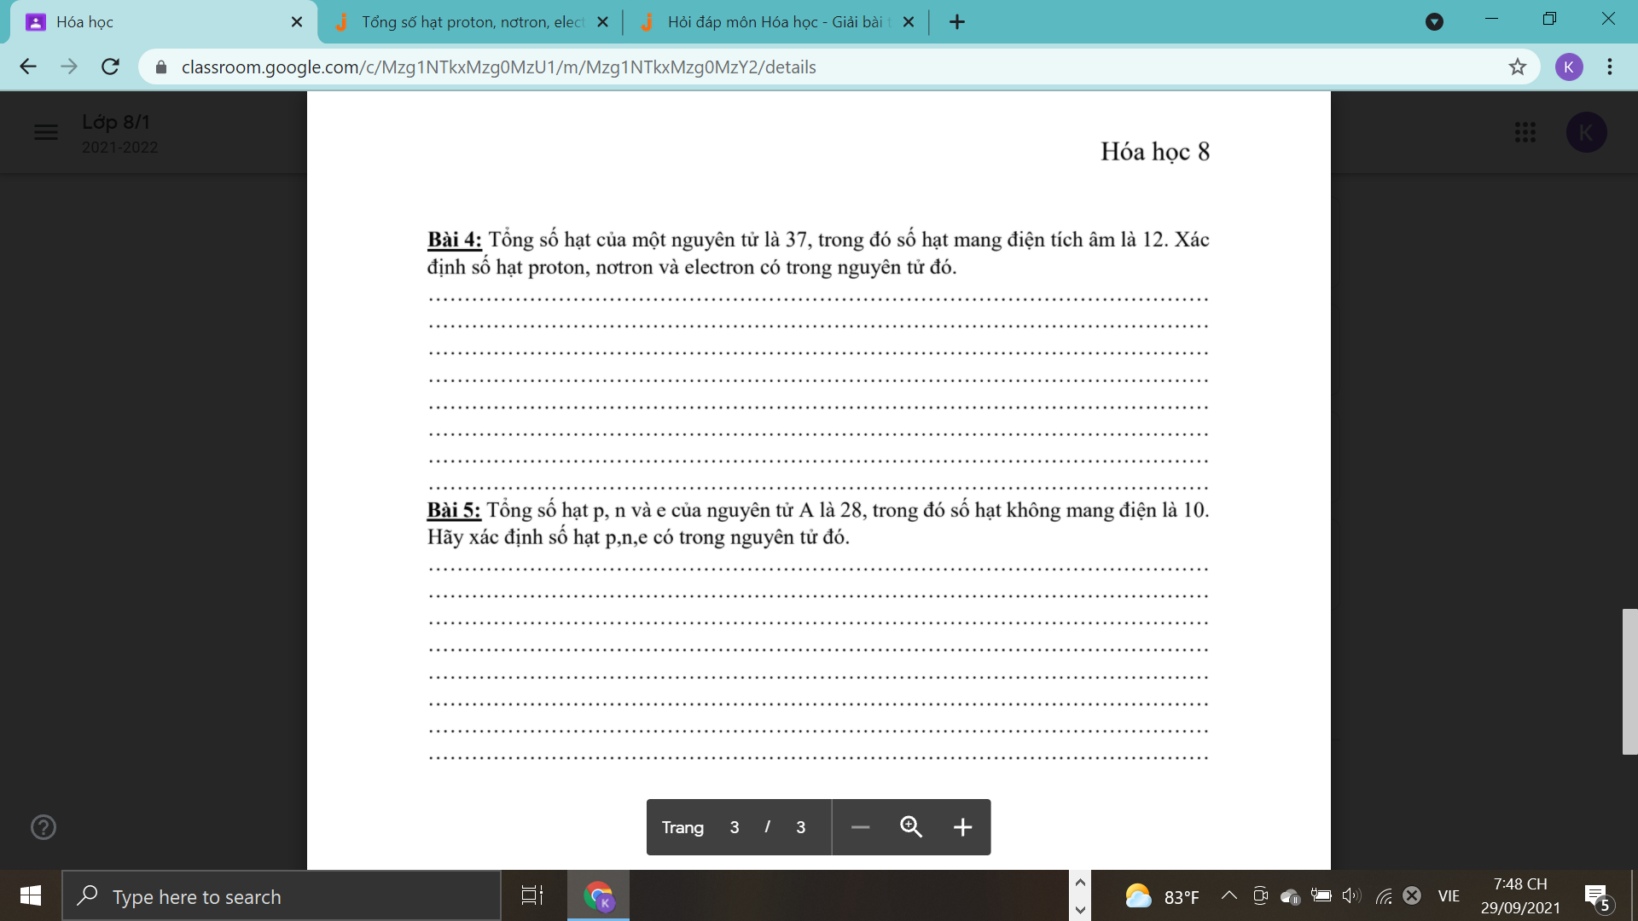
Task: Click the magnifier zoom reset icon
Action: click(x=910, y=827)
